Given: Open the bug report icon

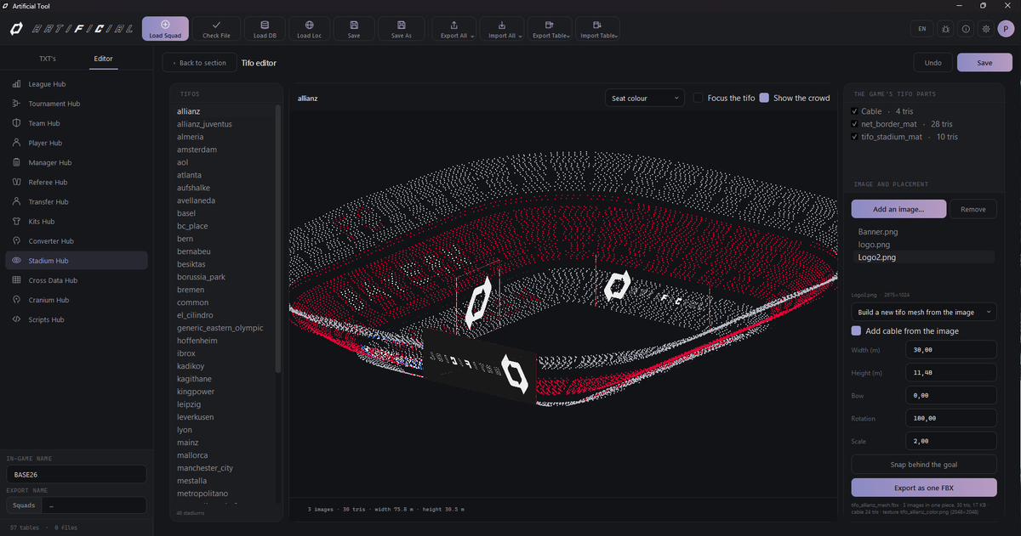Looking at the screenshot, I should 946,29.
